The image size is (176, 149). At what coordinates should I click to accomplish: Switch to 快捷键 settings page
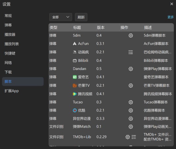click(x=23, y=53)
